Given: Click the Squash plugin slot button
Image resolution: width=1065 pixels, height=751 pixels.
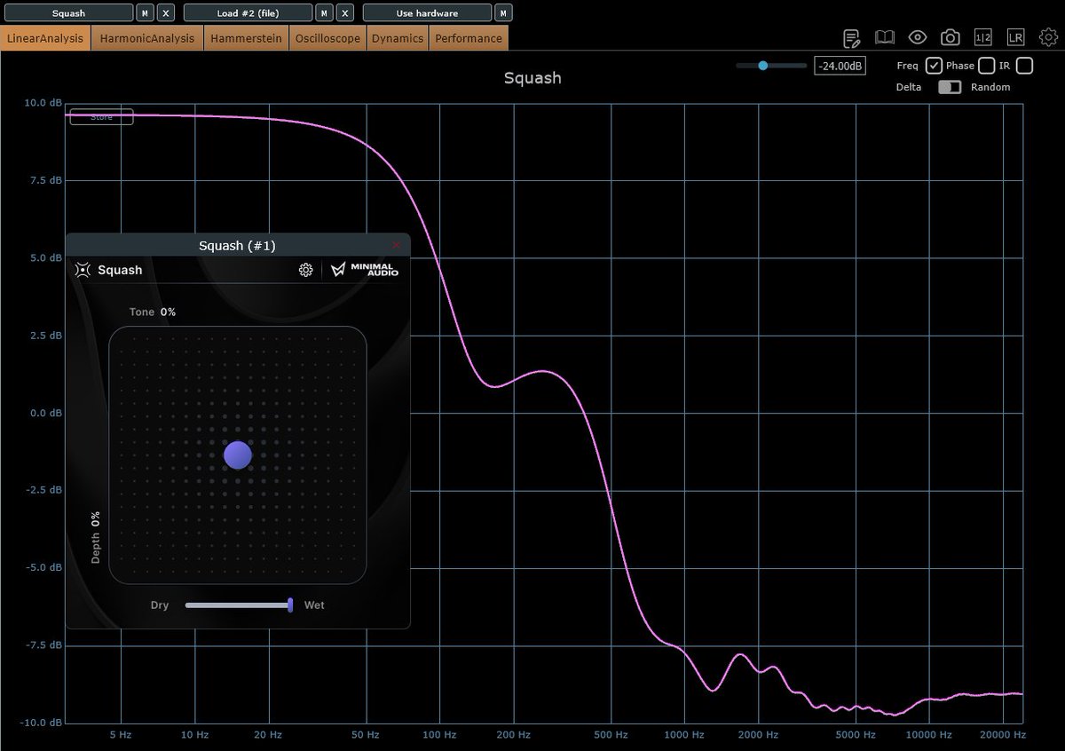Looking at the screenshot, I should 68,13.
